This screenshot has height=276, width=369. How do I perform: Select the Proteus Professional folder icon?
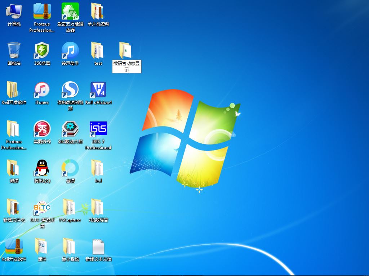(x=13, y=129)
